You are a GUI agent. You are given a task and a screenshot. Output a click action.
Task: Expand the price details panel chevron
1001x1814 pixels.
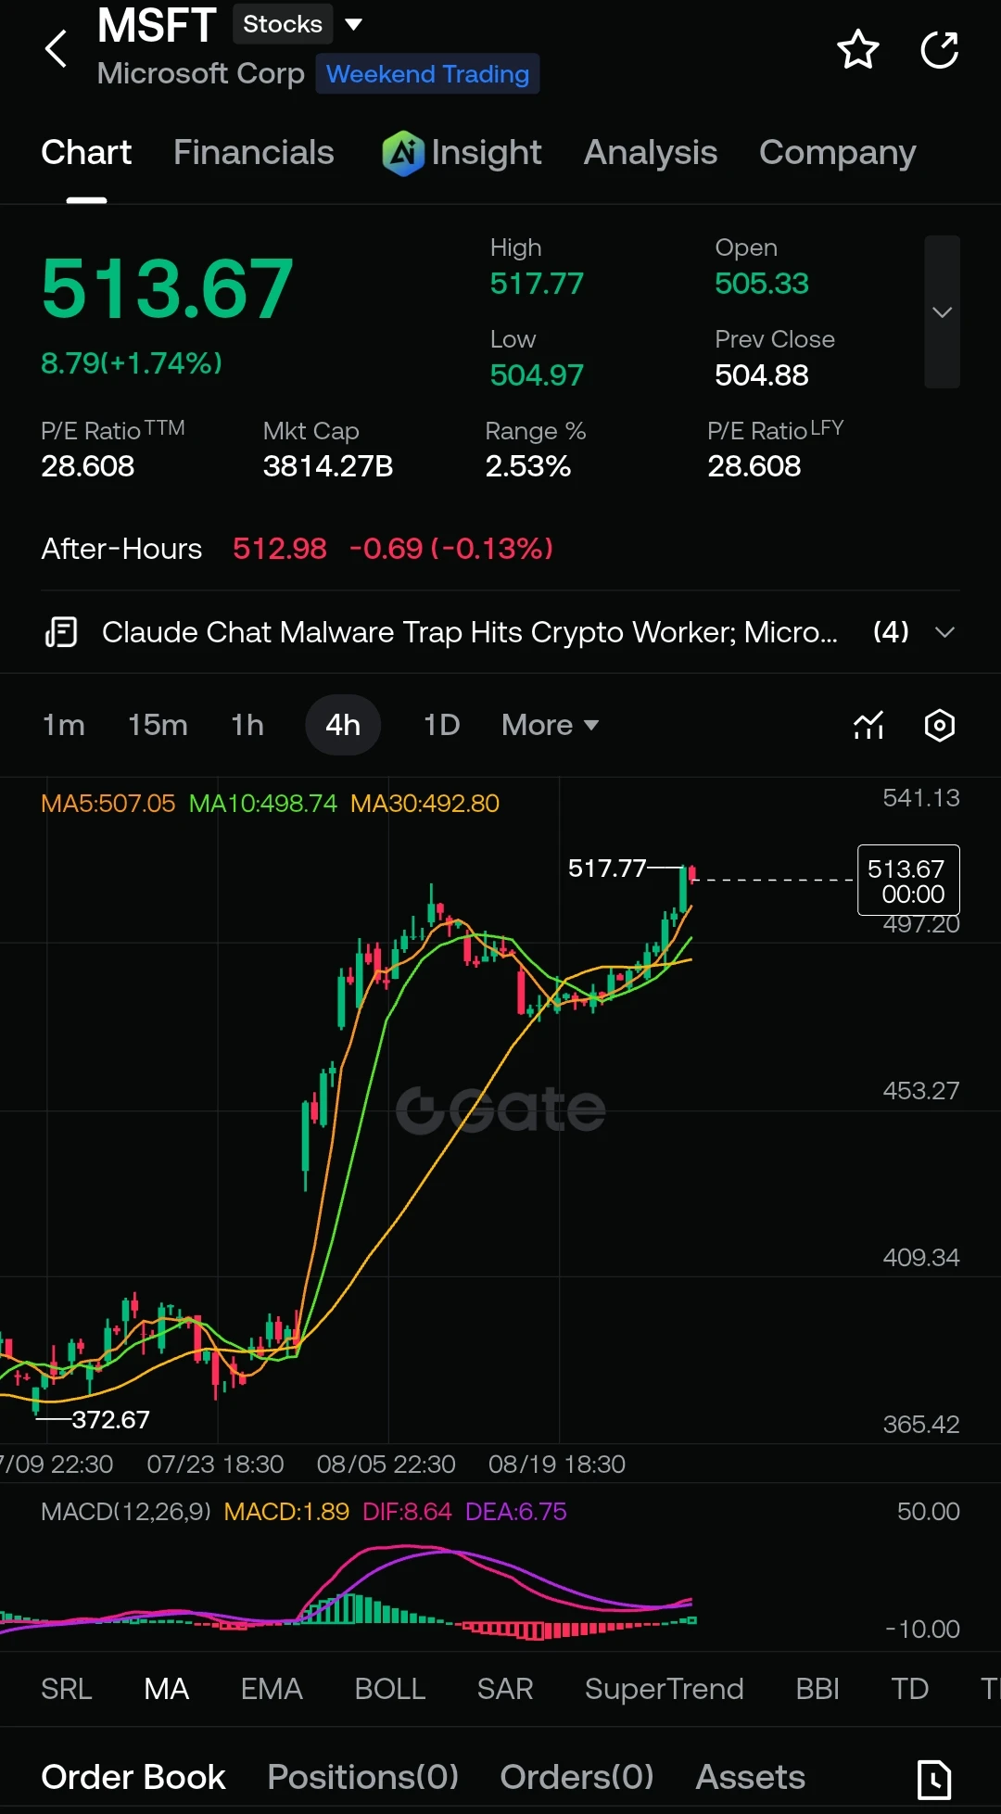942,311
